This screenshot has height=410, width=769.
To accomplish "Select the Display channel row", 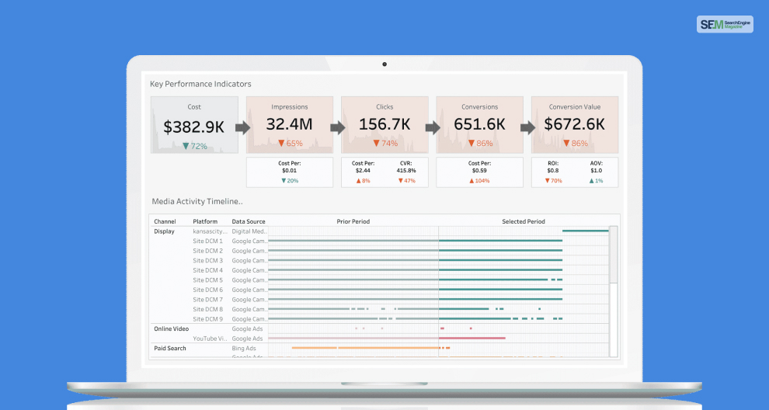I will click(x=165, y=231).
